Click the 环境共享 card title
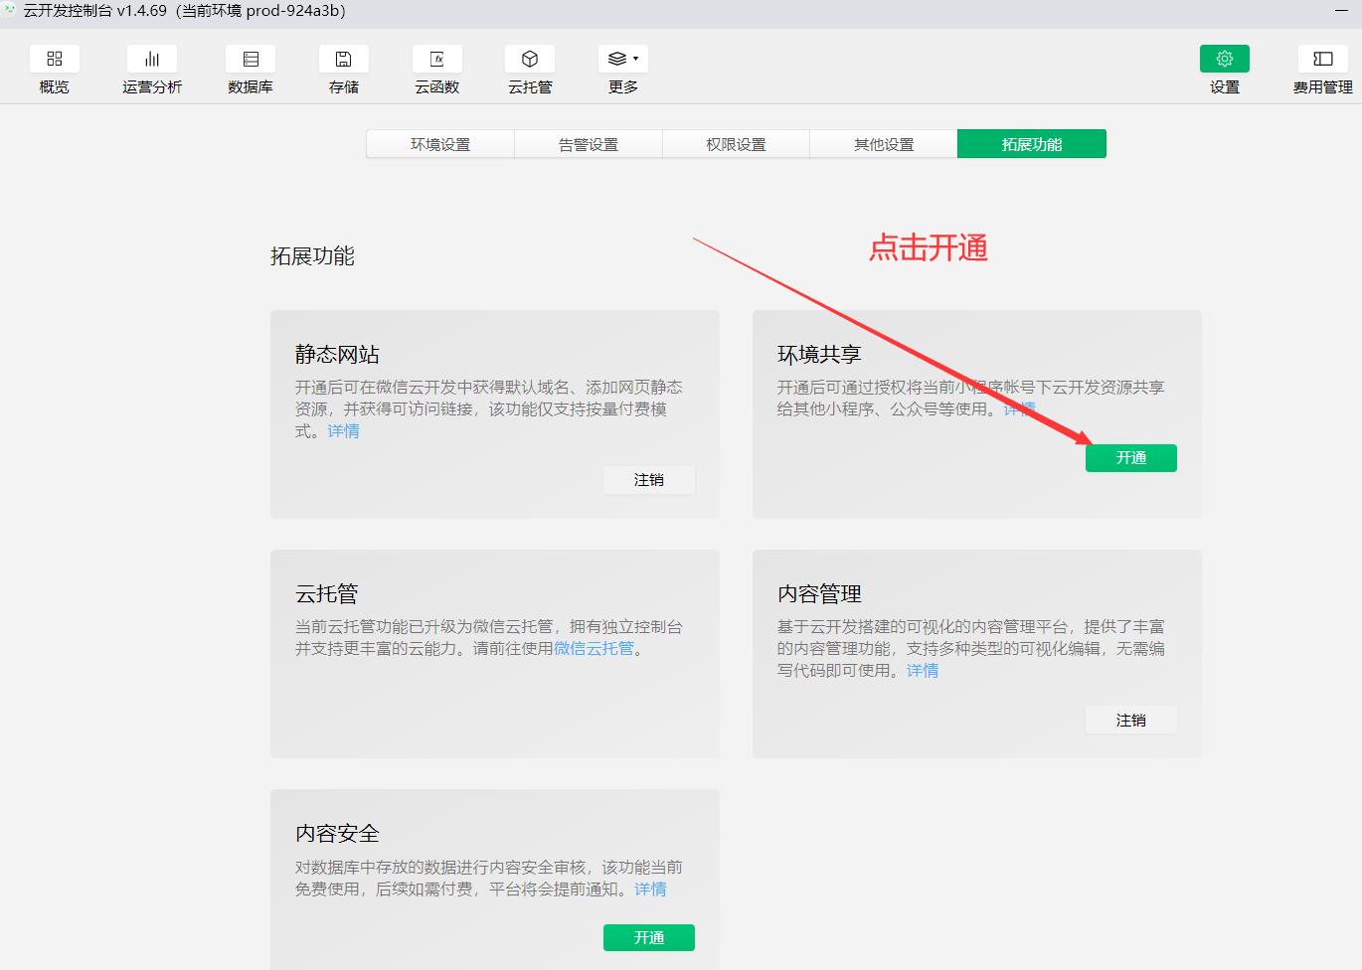The image size is (1362, 970). 819,355
